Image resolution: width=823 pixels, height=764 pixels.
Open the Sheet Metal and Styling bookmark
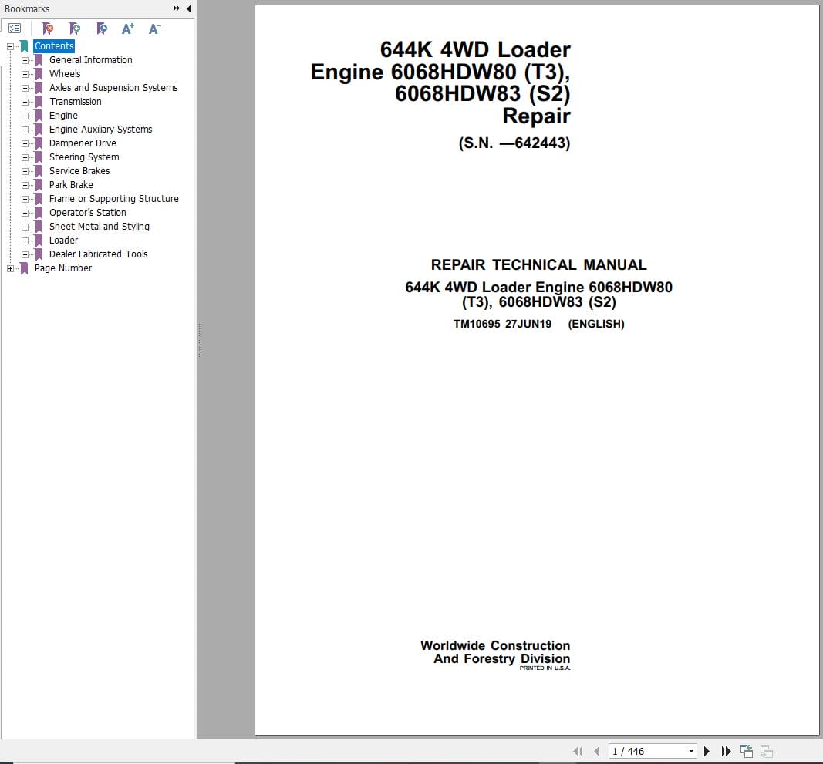(100, 226)
